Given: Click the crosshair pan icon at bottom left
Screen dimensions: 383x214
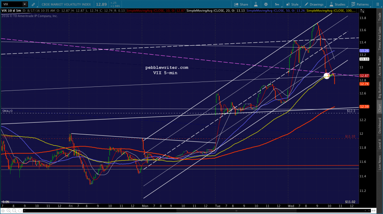Looking at the screenshot, I should coord(3,211).
